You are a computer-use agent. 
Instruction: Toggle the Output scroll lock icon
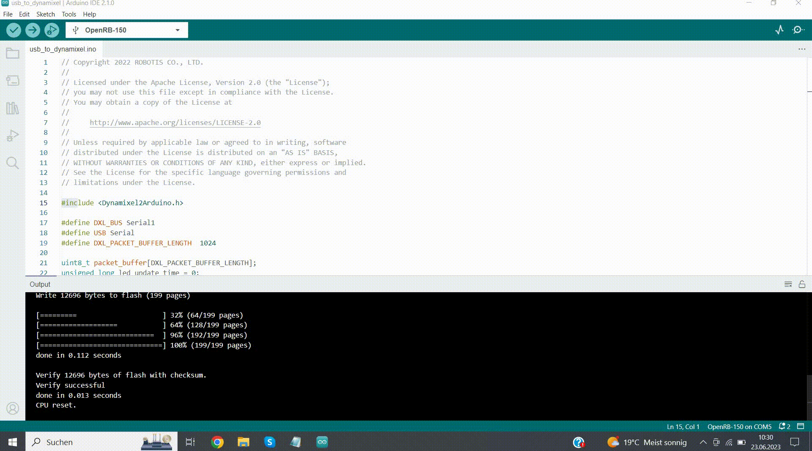click(x=802, y=284)
